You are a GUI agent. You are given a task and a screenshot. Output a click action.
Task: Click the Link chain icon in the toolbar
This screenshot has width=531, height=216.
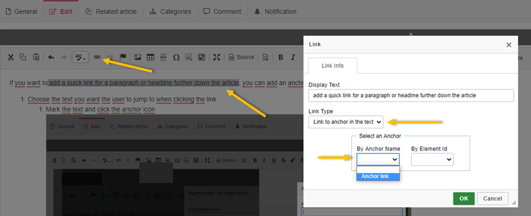97,57
